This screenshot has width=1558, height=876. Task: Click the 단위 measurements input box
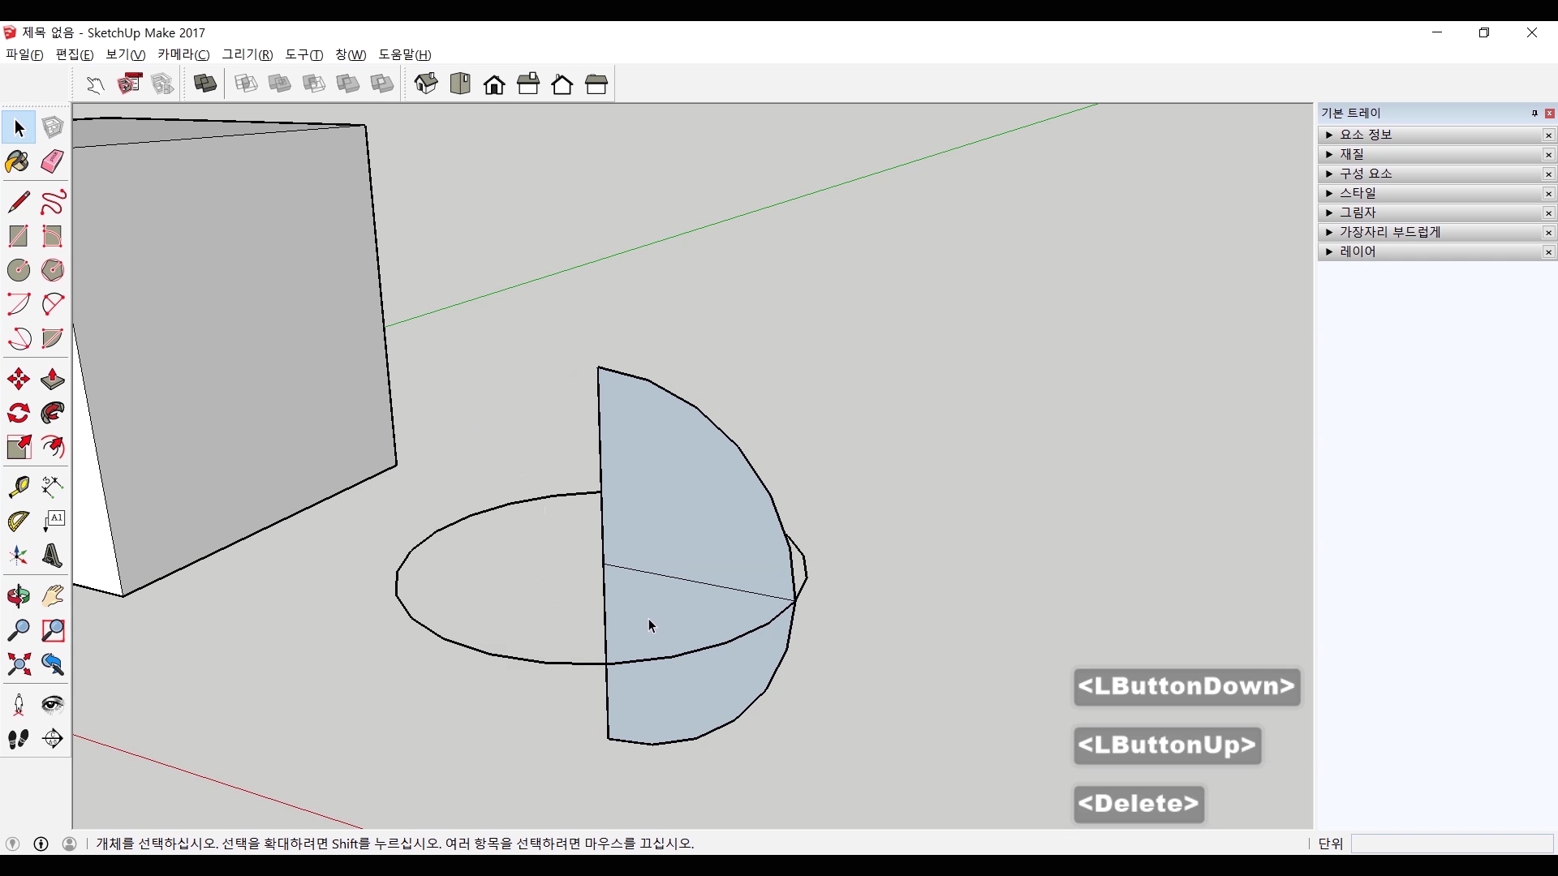tap(1452, 844)
